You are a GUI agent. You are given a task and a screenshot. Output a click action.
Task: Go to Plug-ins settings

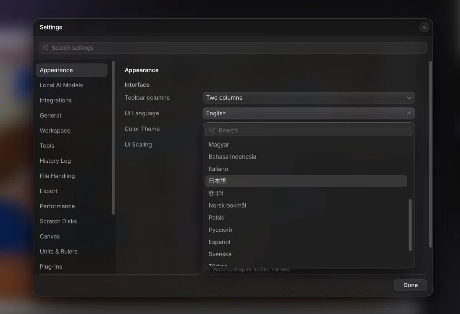72,267
